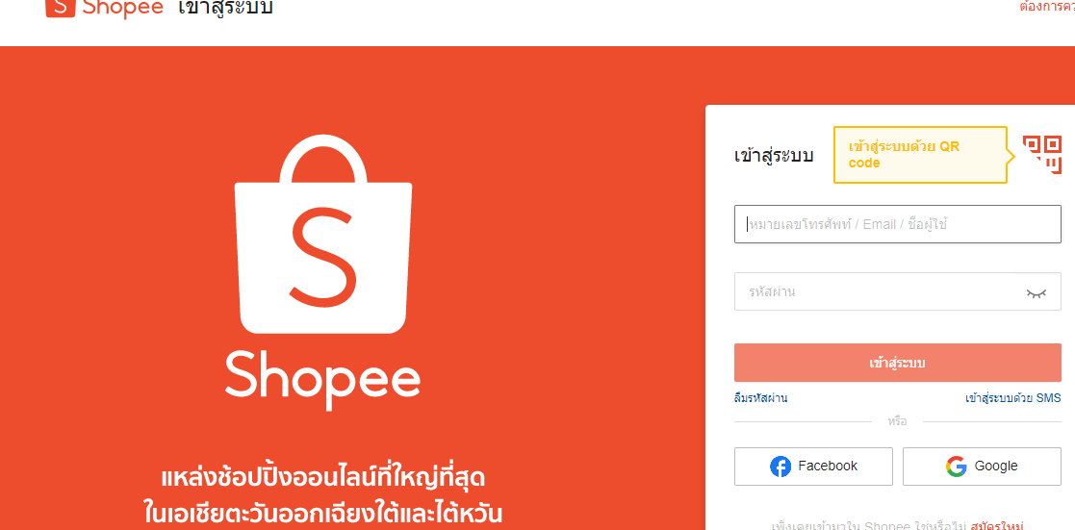Click the large white Shopee bag logo
The height and width of the screenshot is (530, 1075).
(x=323, y=234)
